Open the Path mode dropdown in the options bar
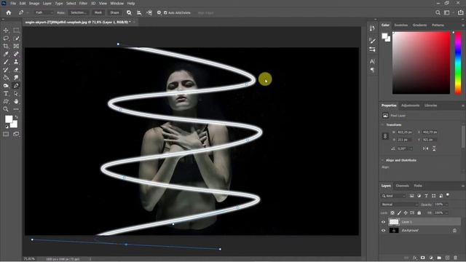This screenshot has height=262, width=466. coord(44,13)
